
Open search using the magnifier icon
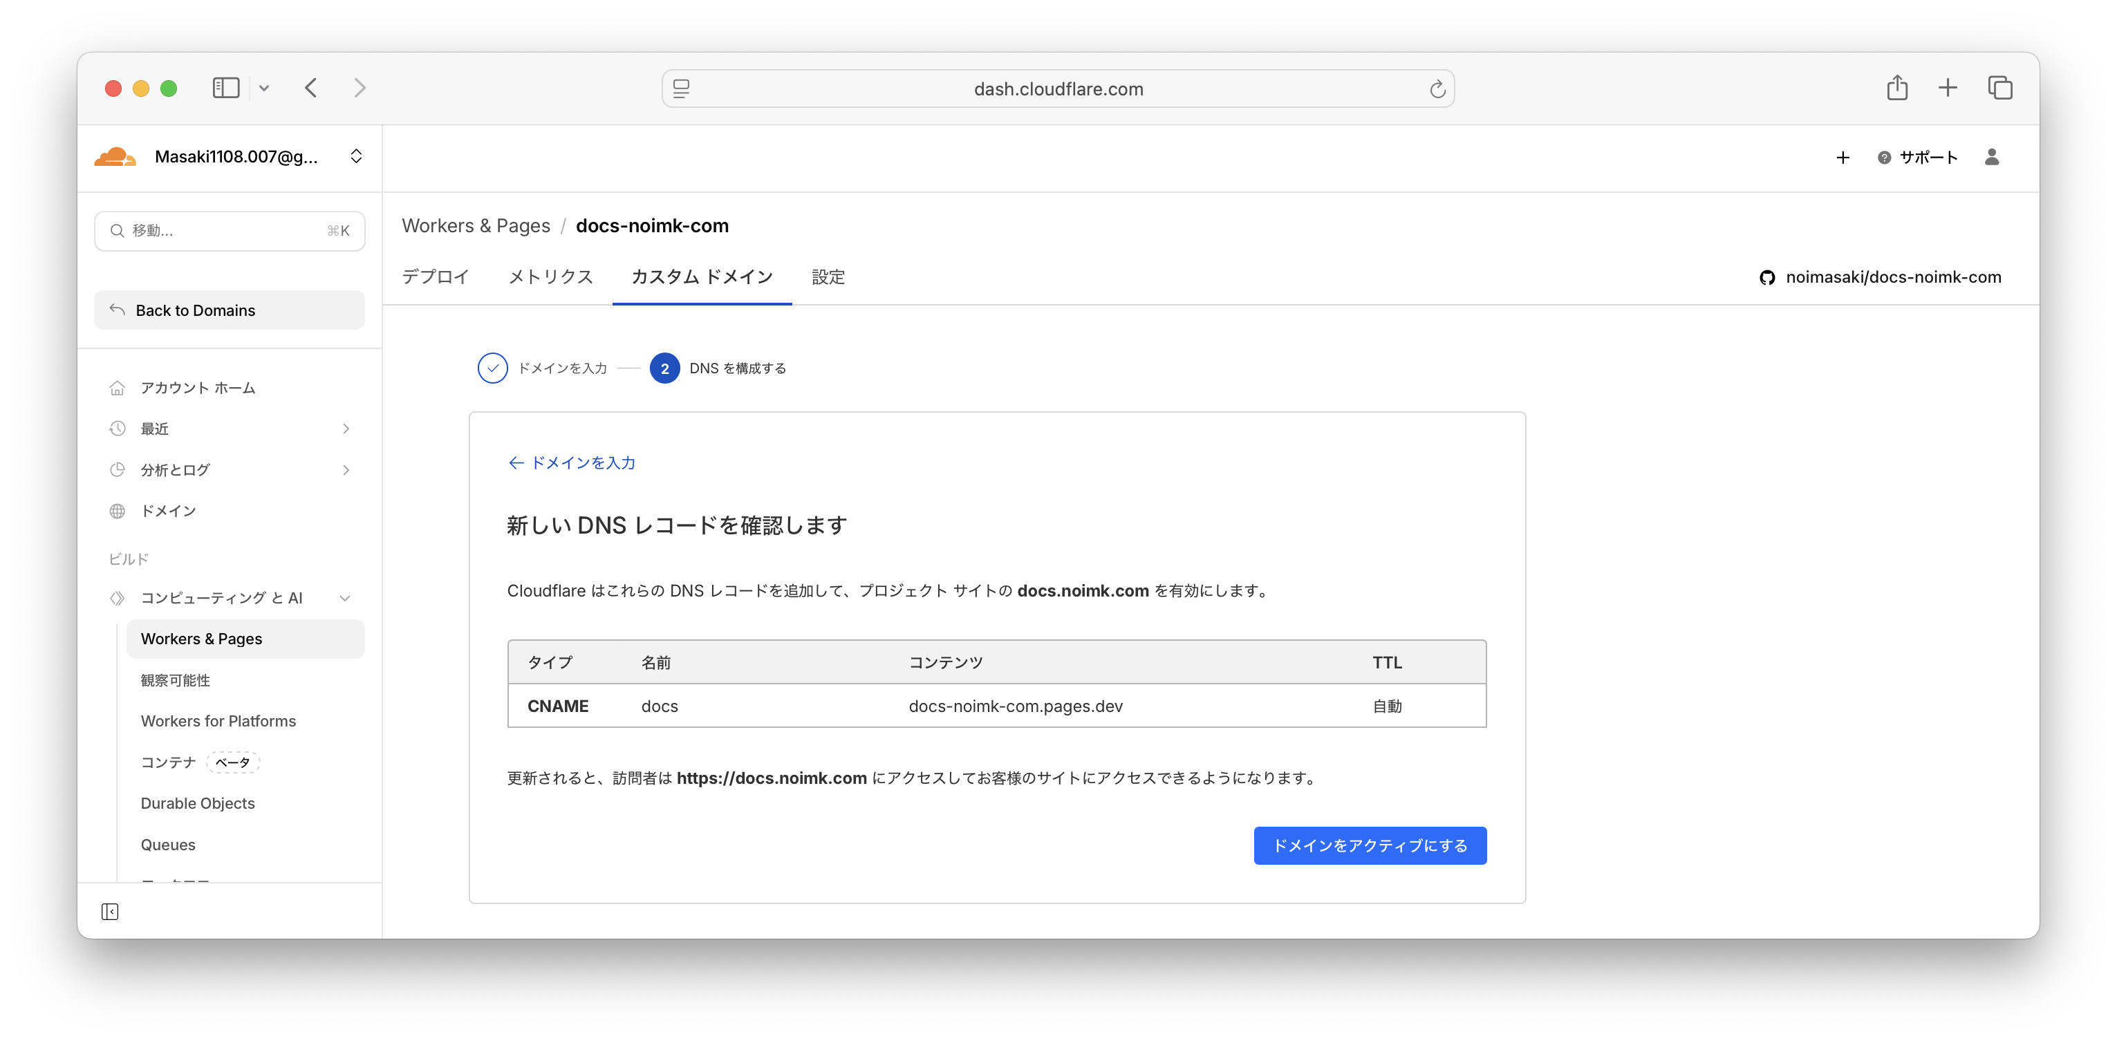click(x=118, y=231)
